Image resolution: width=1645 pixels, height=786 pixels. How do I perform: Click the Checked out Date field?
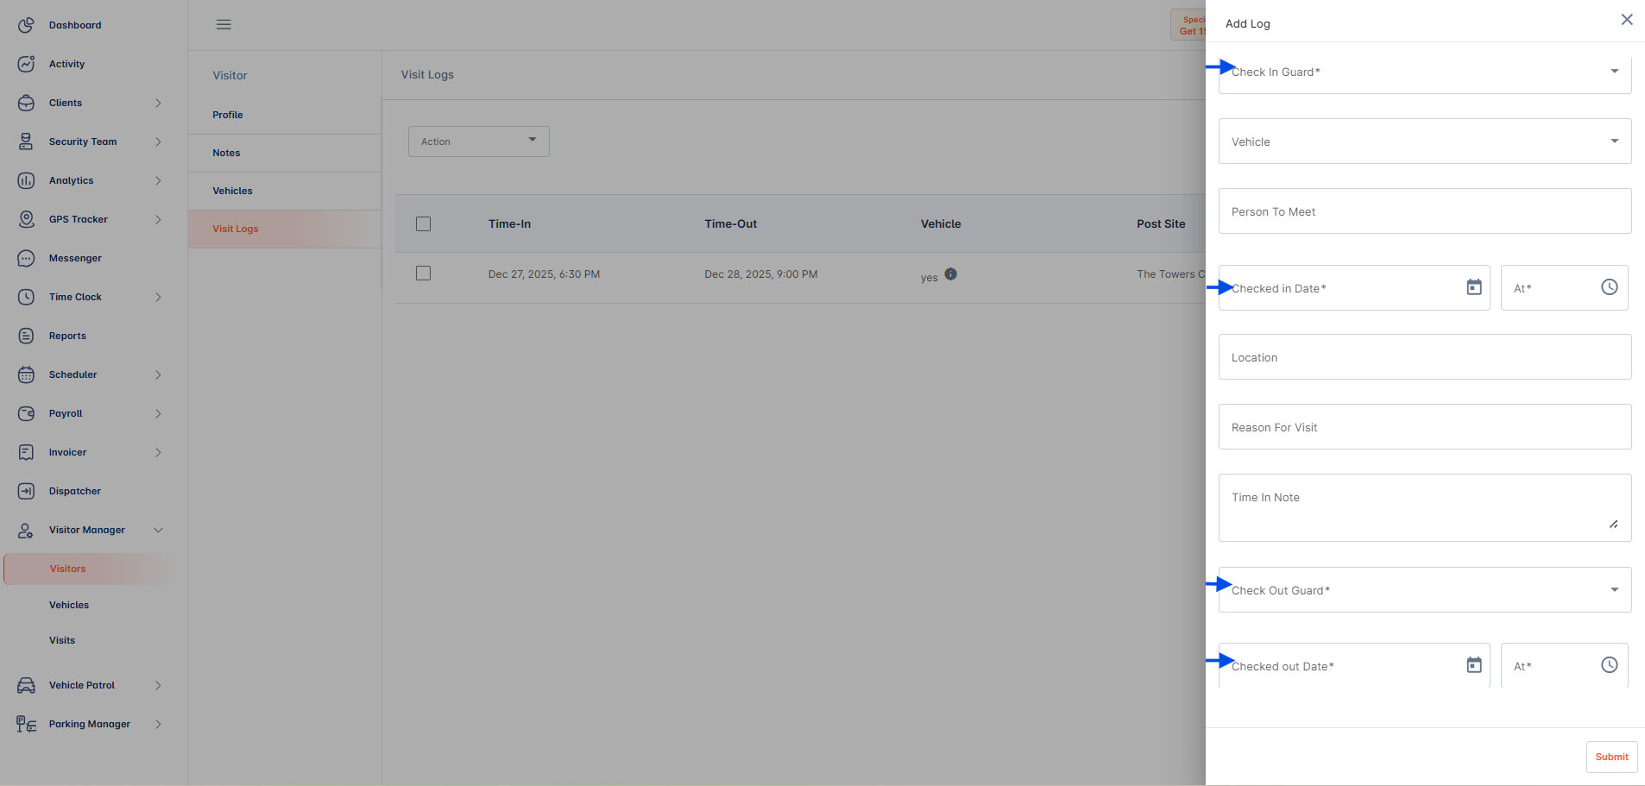coord(1354,666)
